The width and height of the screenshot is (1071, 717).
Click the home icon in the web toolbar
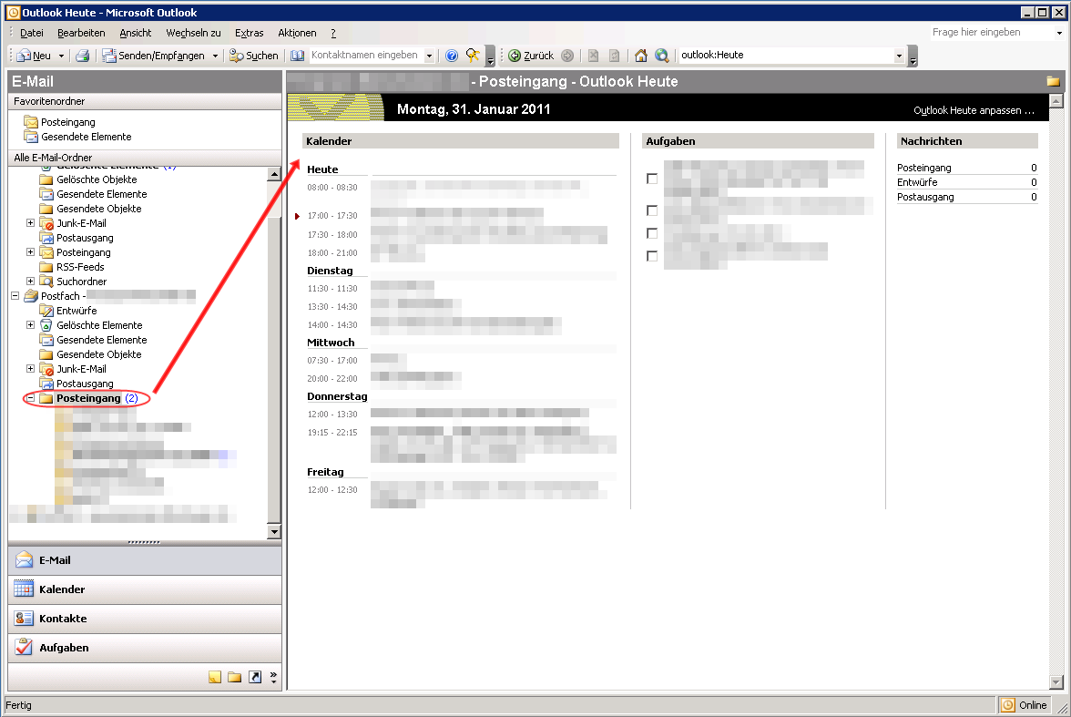point(641,56)
